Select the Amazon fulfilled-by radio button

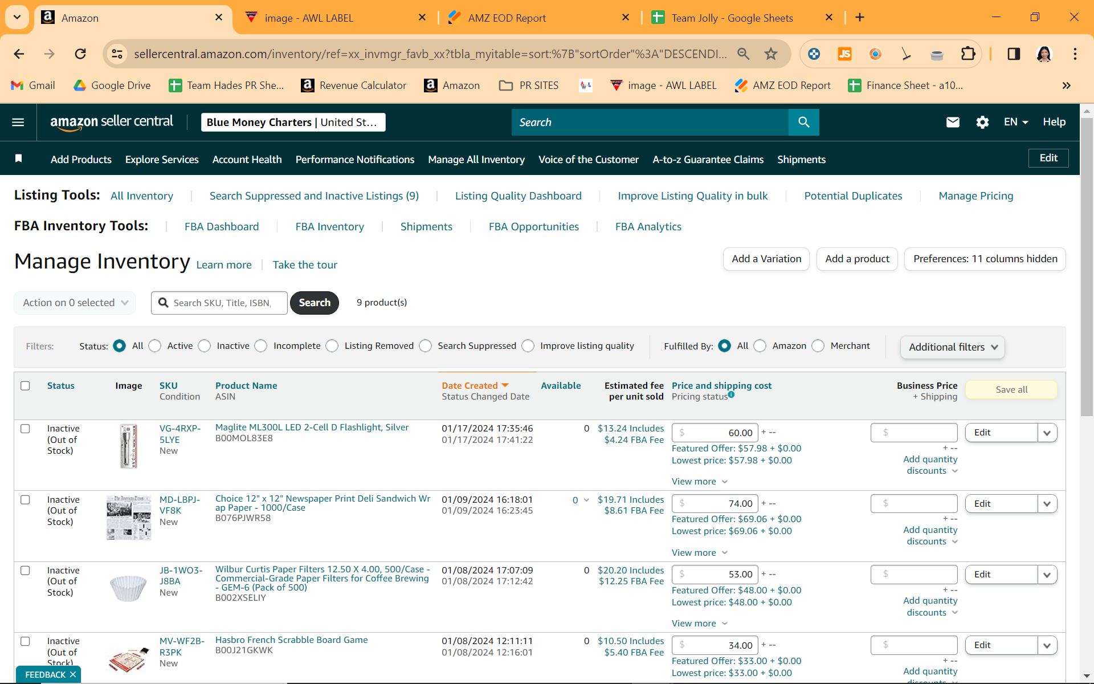[x=760, y=346]
